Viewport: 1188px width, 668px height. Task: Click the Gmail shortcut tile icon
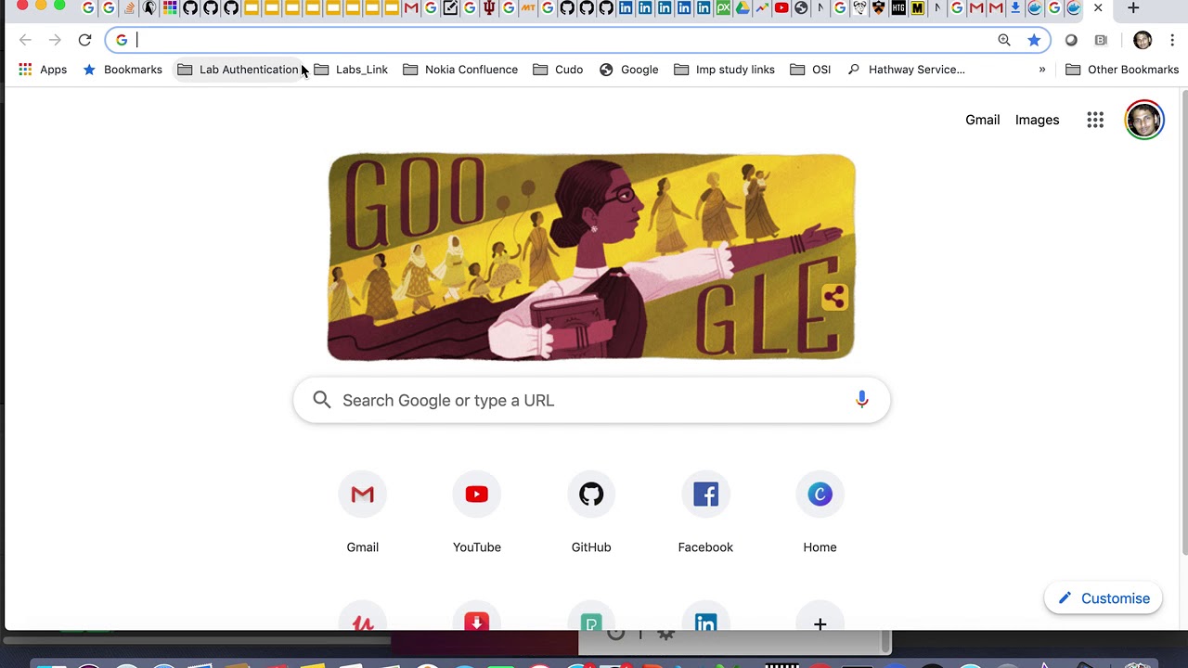(363, 495)
